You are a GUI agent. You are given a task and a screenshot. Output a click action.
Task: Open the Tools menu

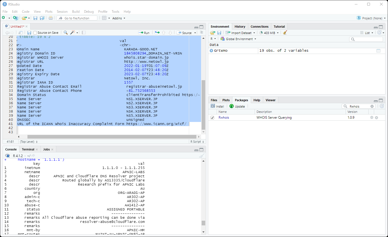coord(115,12)
